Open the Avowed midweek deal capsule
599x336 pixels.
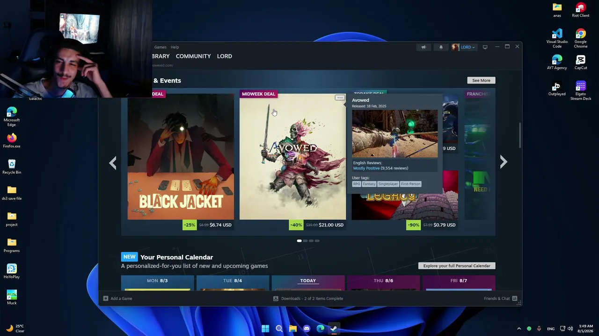point(292,157)
